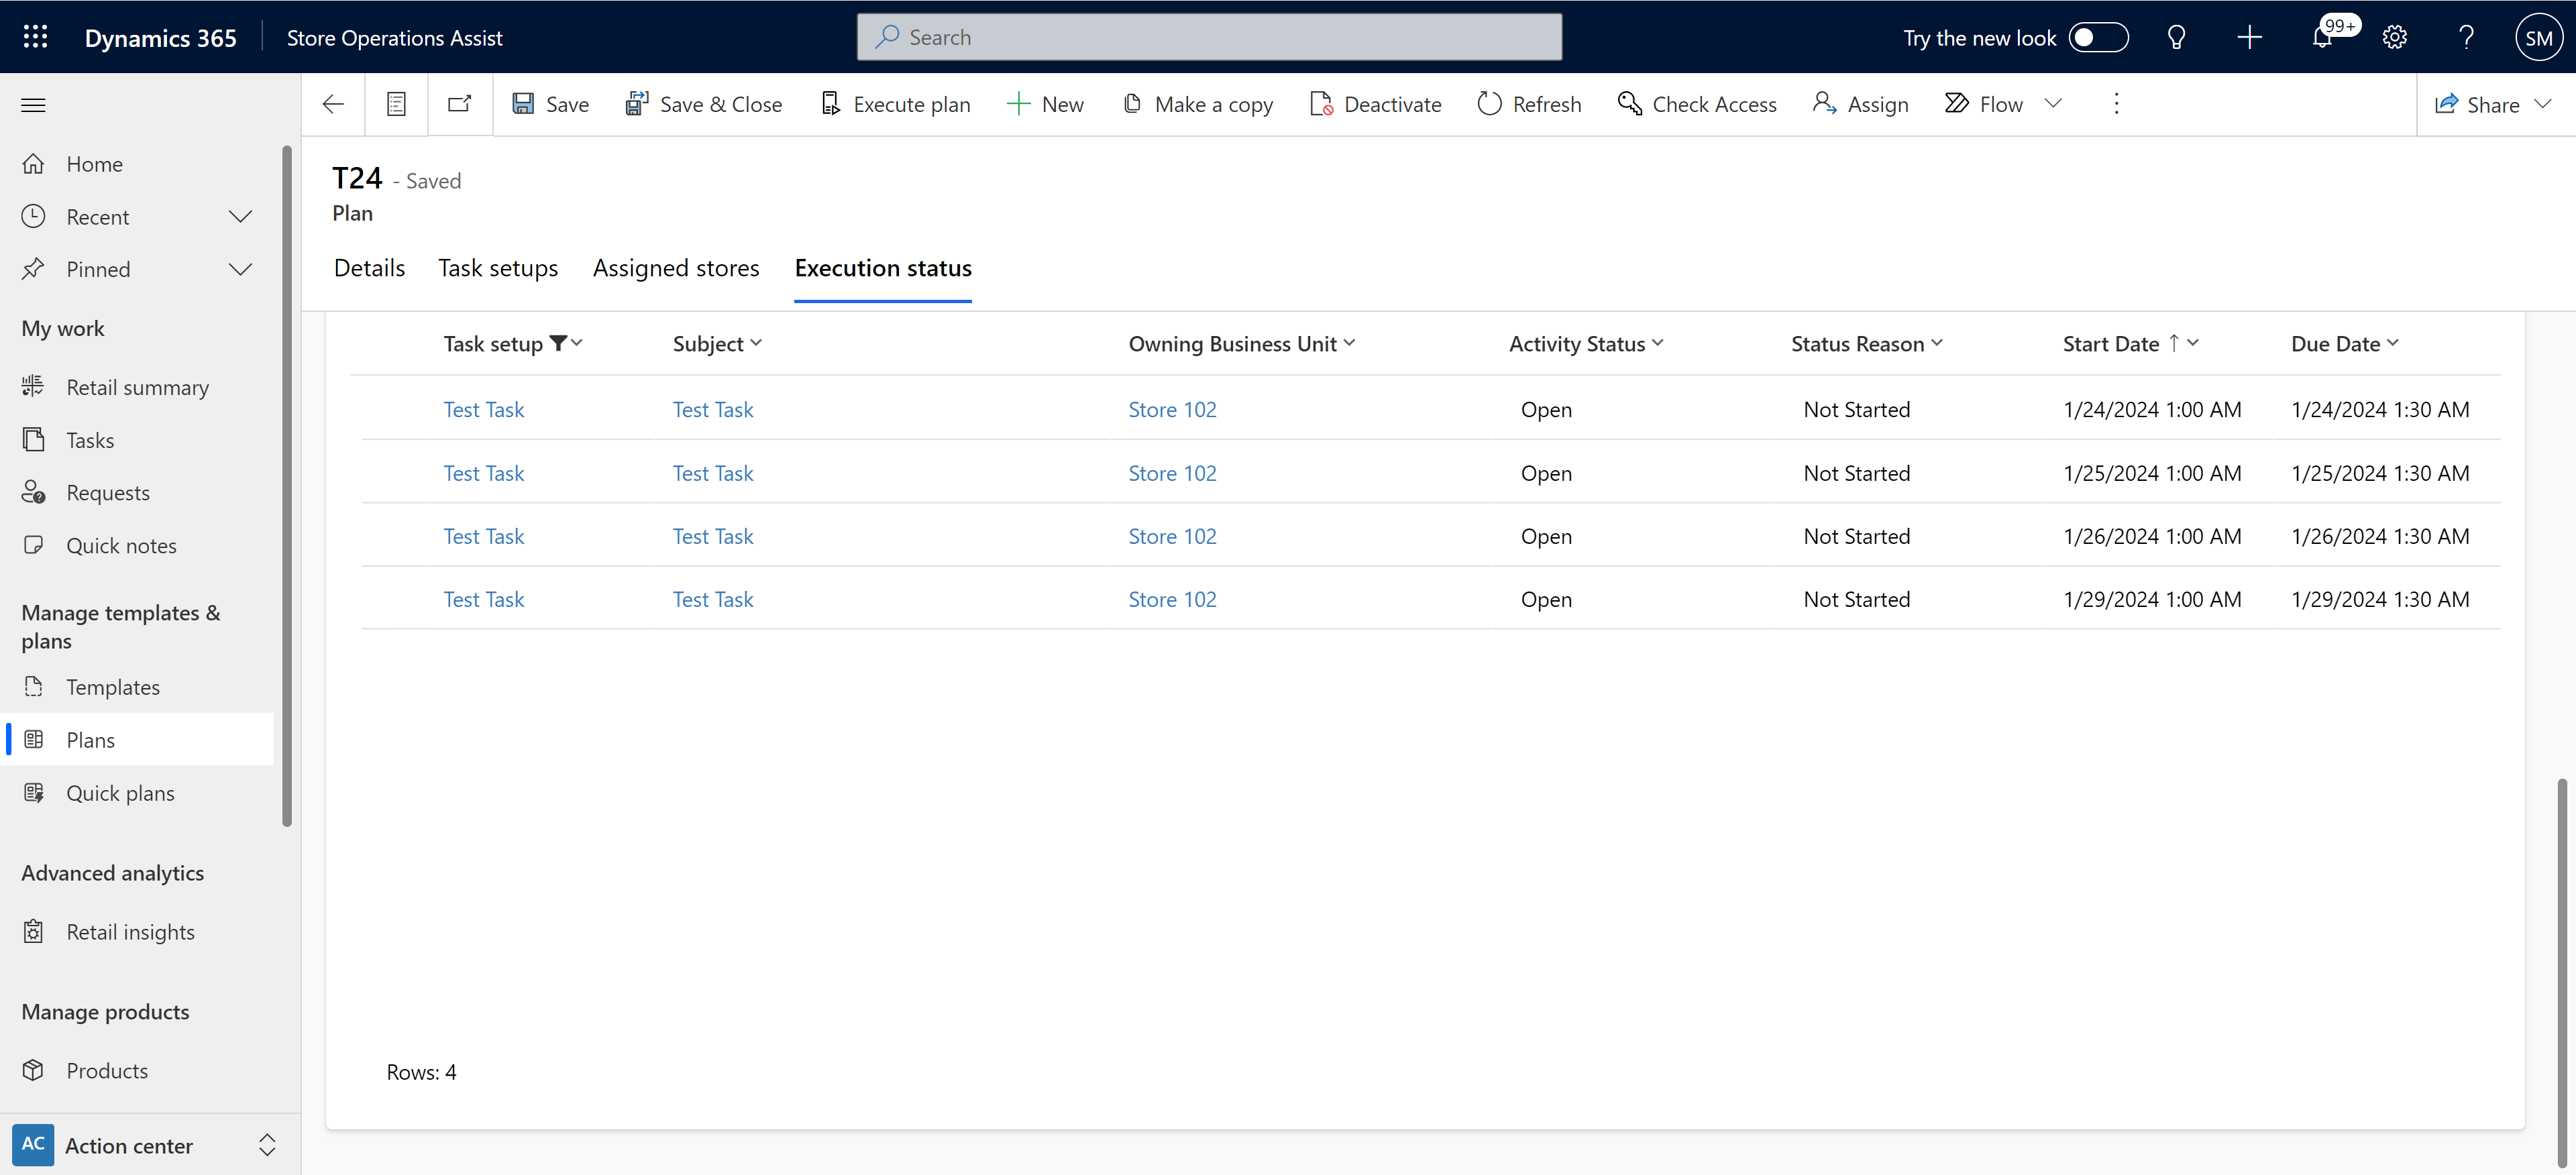
Task: Switch to the Task setups tab
Action: coord(498,268)
